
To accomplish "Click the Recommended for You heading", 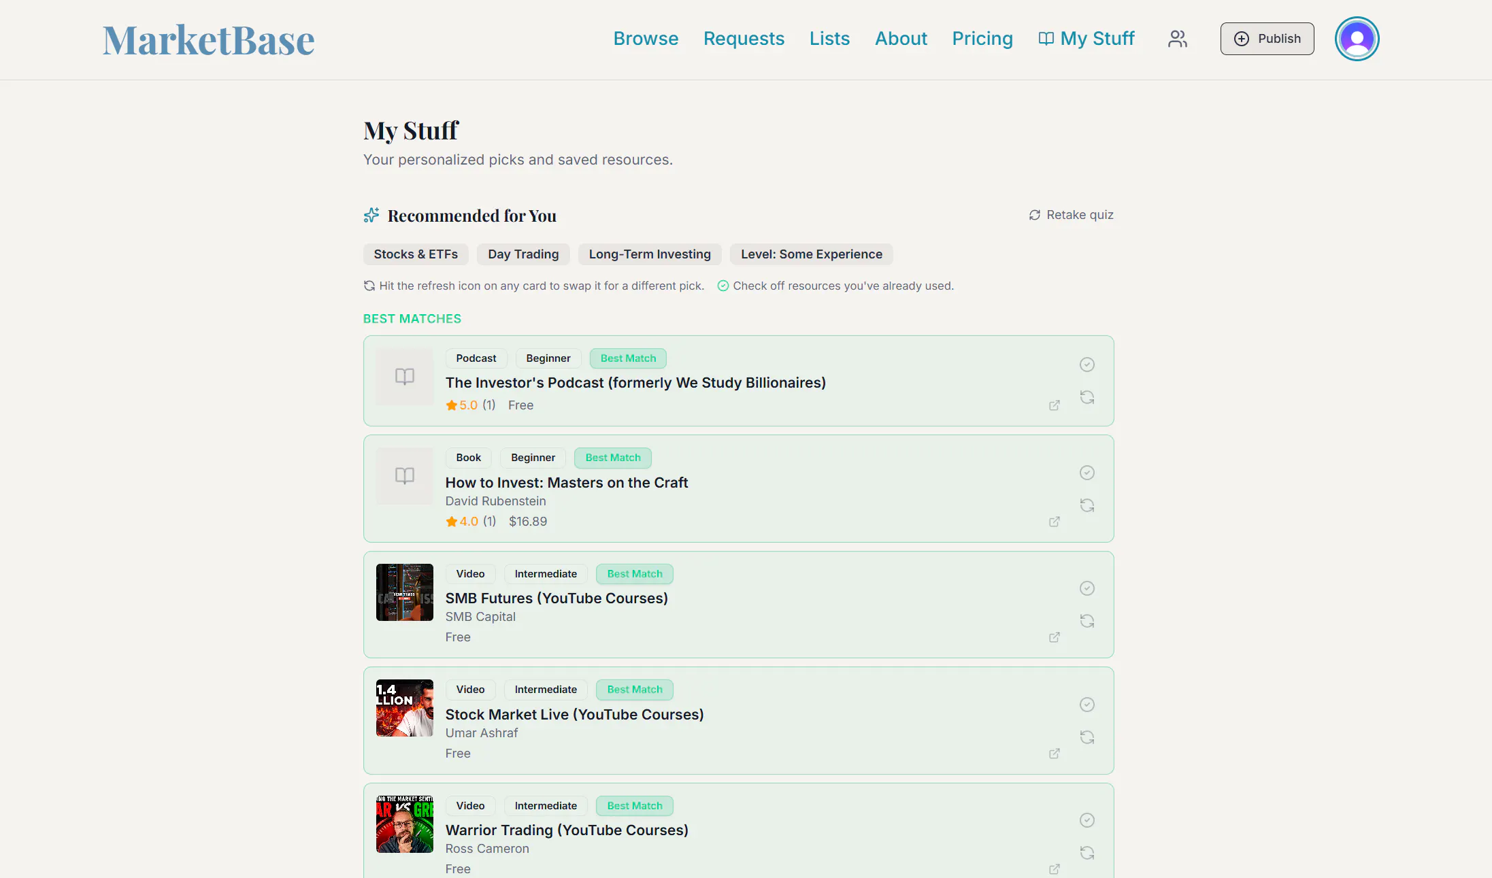I will click(472, 216).
